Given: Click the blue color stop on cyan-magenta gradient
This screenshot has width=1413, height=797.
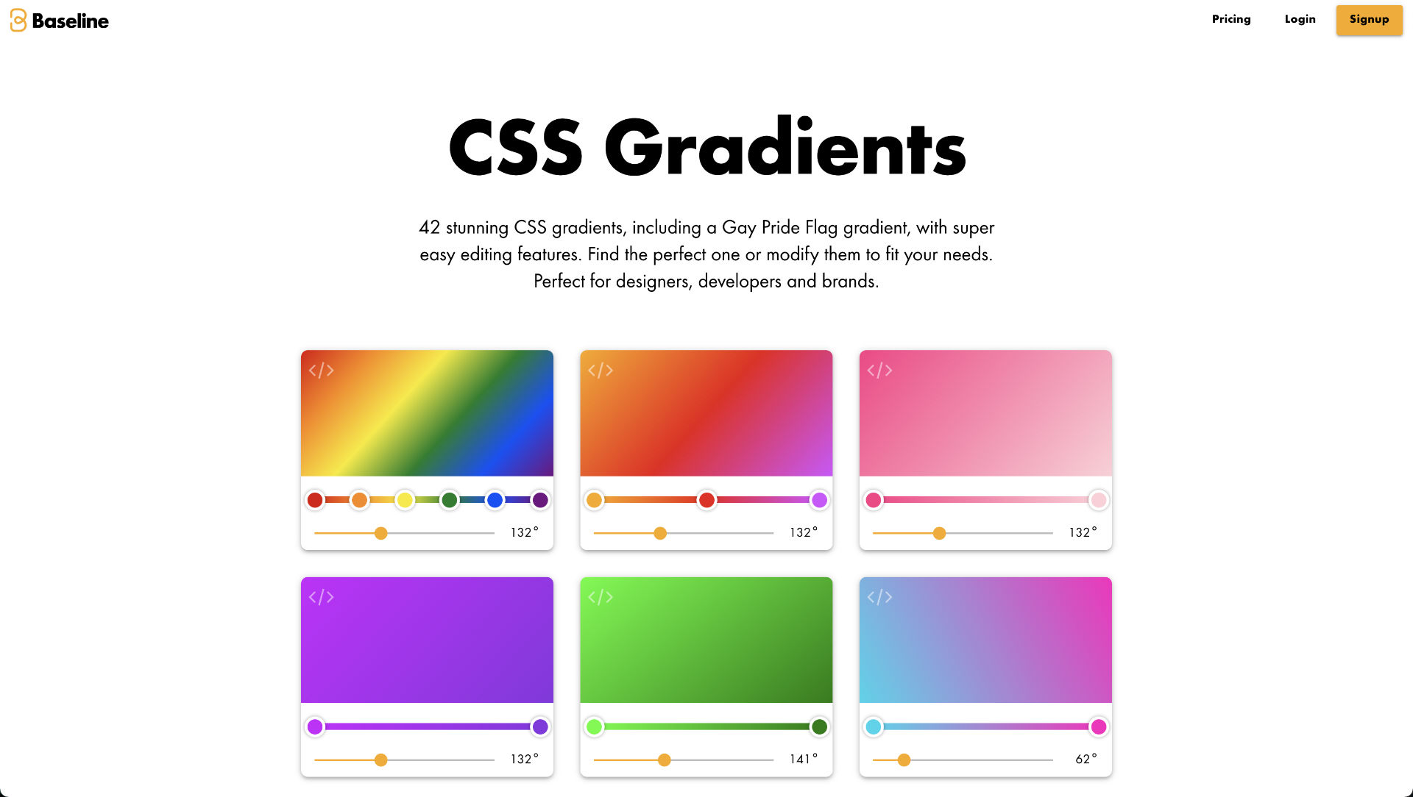Looking at the screenshot, I should click(x=874, y=726).
